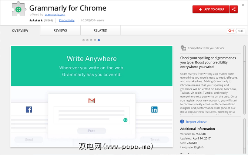Open the grammarly.com developer link

(55, 14)
